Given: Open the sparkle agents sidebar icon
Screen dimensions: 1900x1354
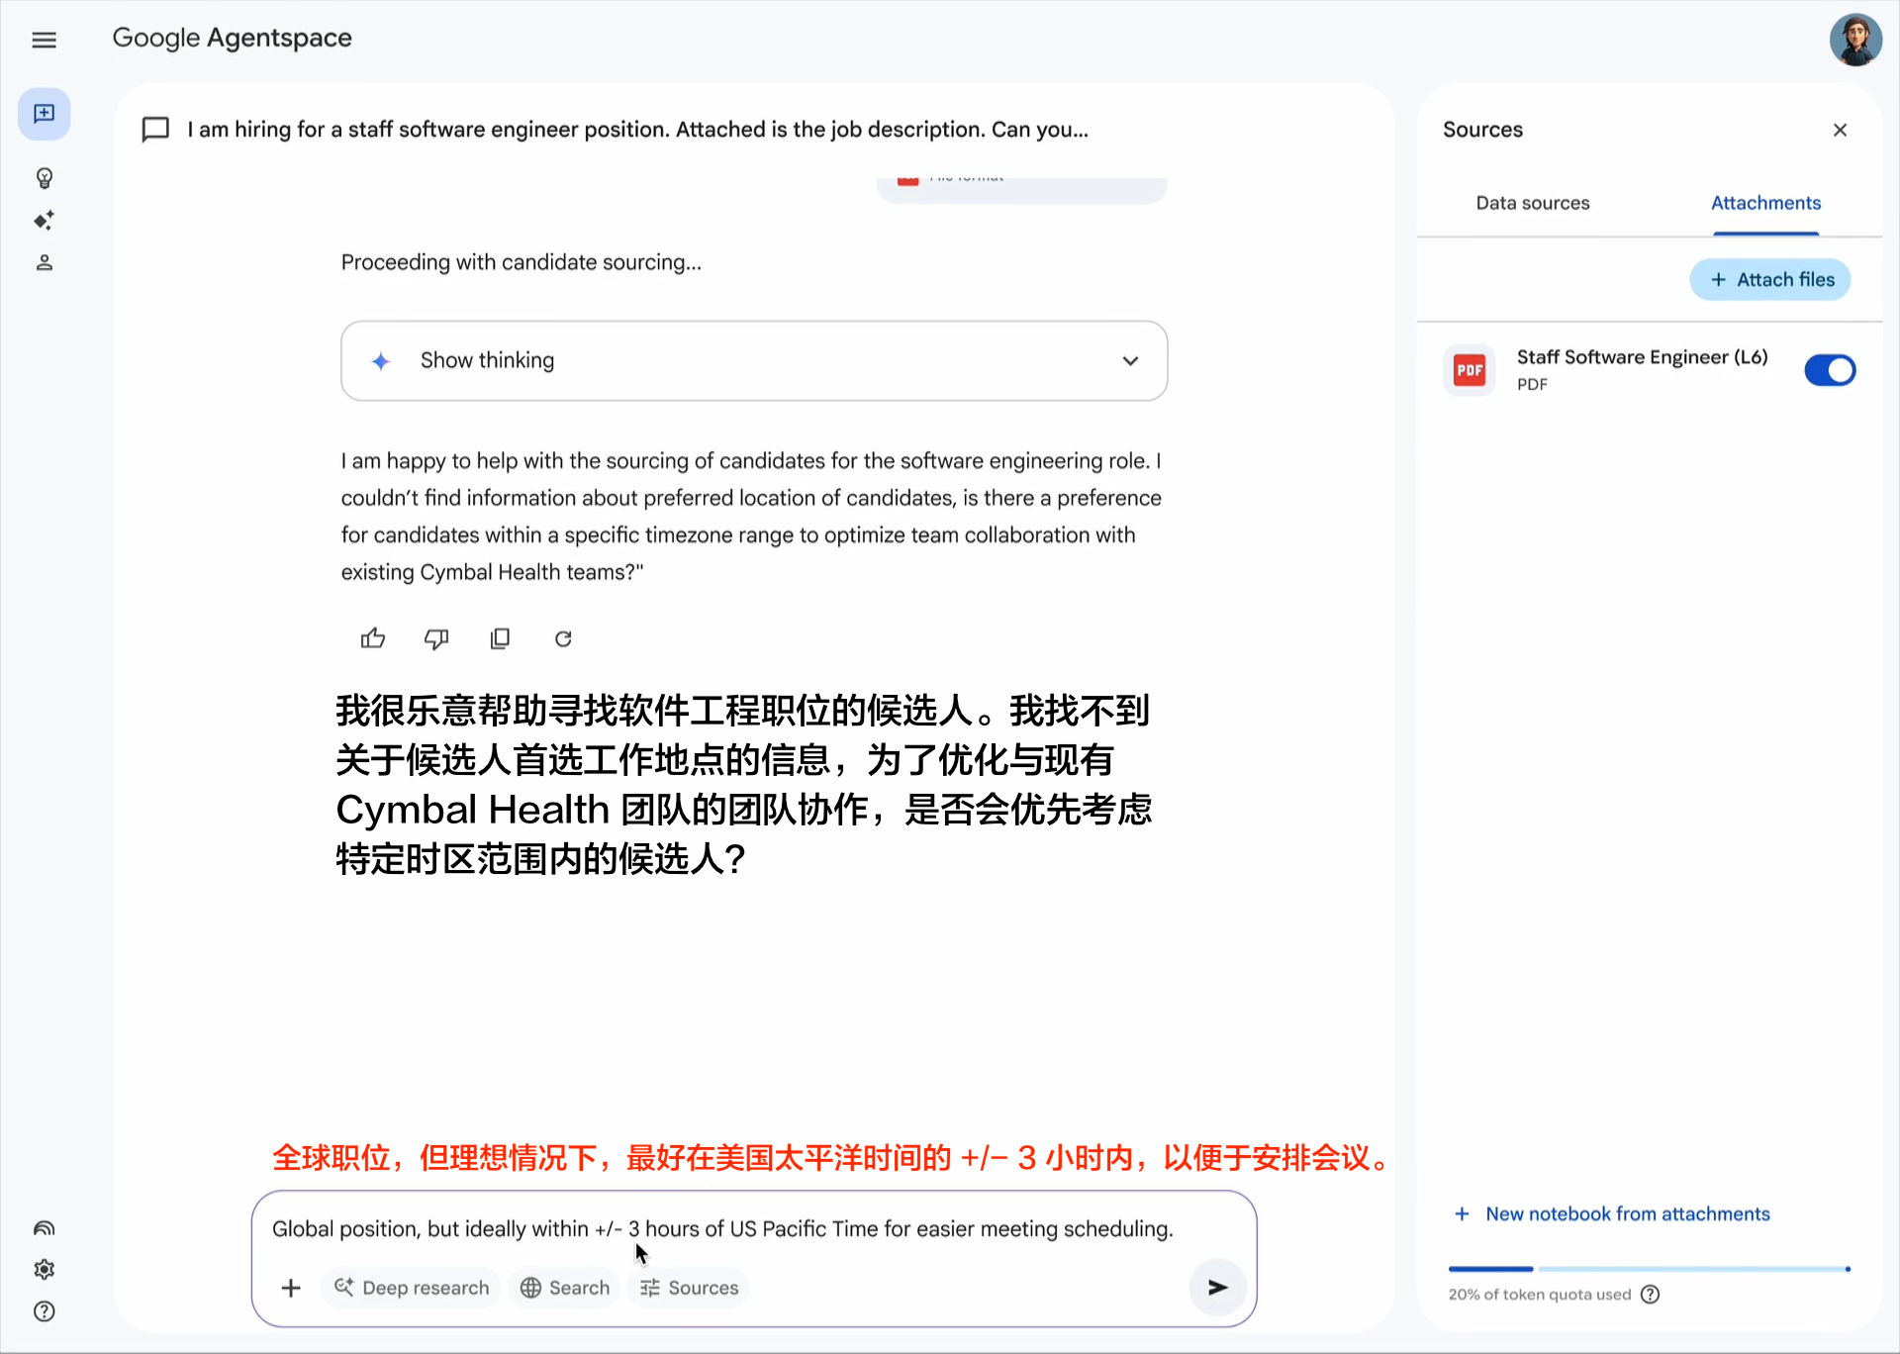Looking at the screenshot, I should (x=44, y=221).
